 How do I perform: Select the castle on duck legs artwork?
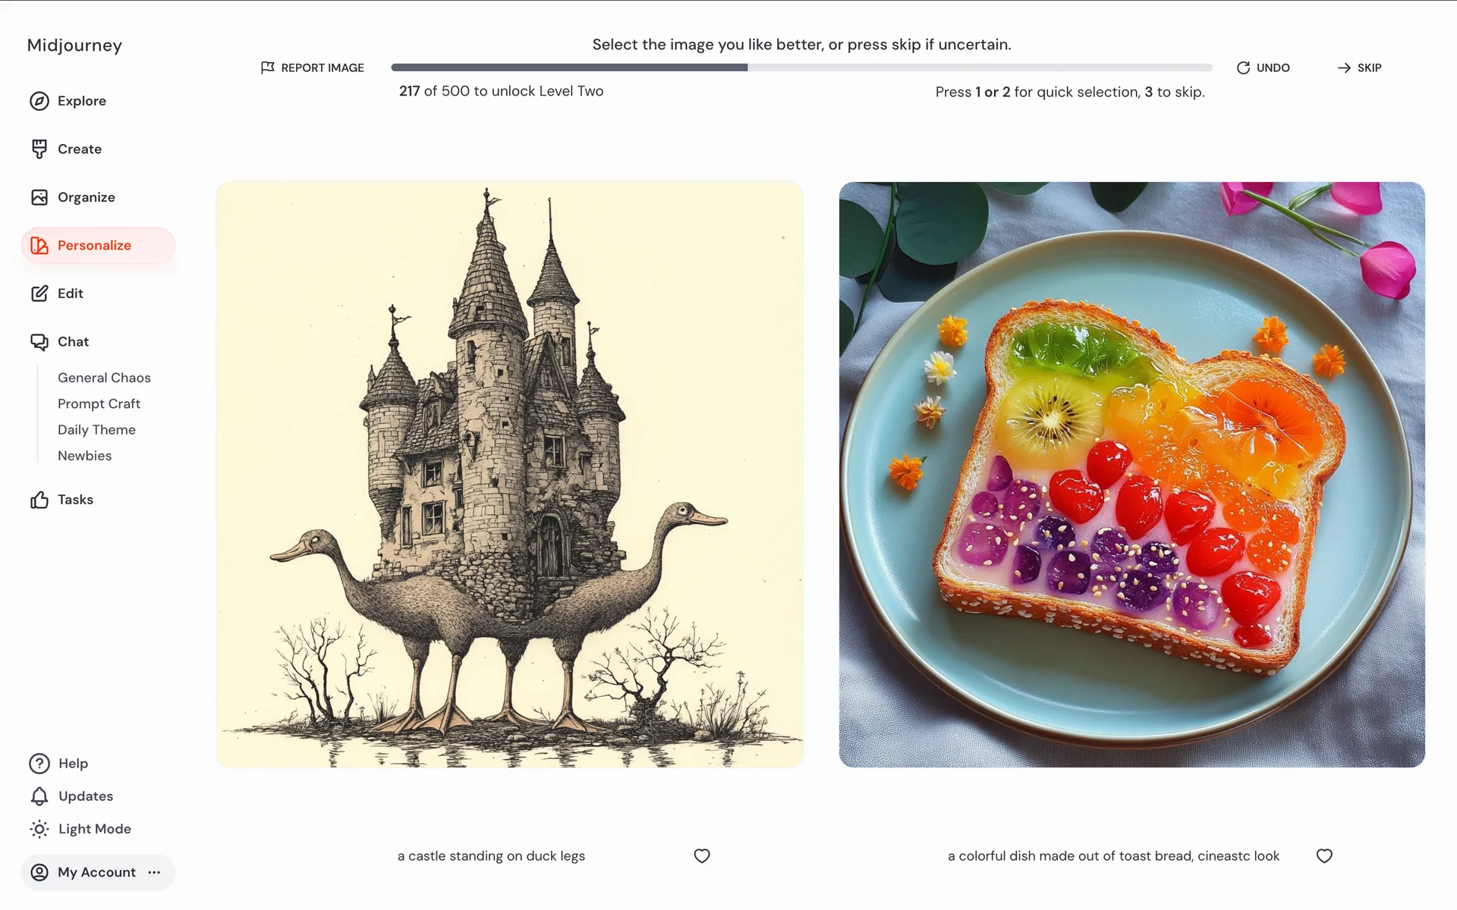click(510, 475)
